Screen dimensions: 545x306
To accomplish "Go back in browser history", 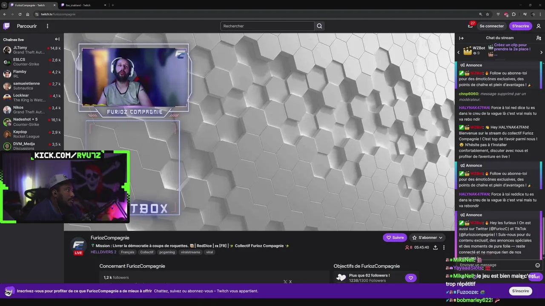I will tap(5, 14).
